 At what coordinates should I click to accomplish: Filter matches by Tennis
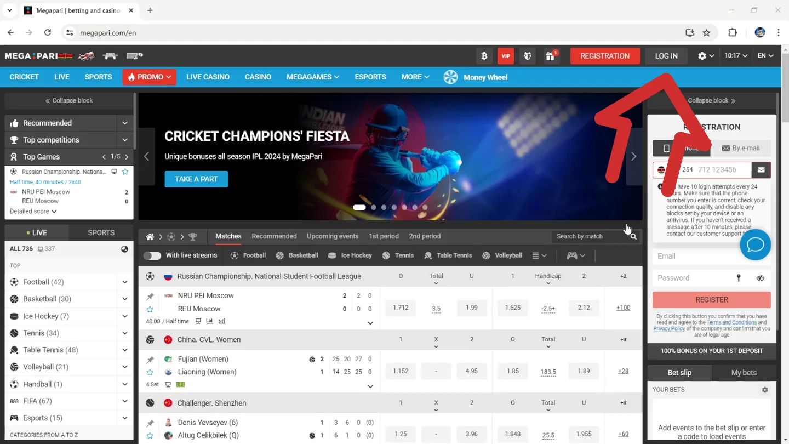pyautogui.click(x=398, y=255)
